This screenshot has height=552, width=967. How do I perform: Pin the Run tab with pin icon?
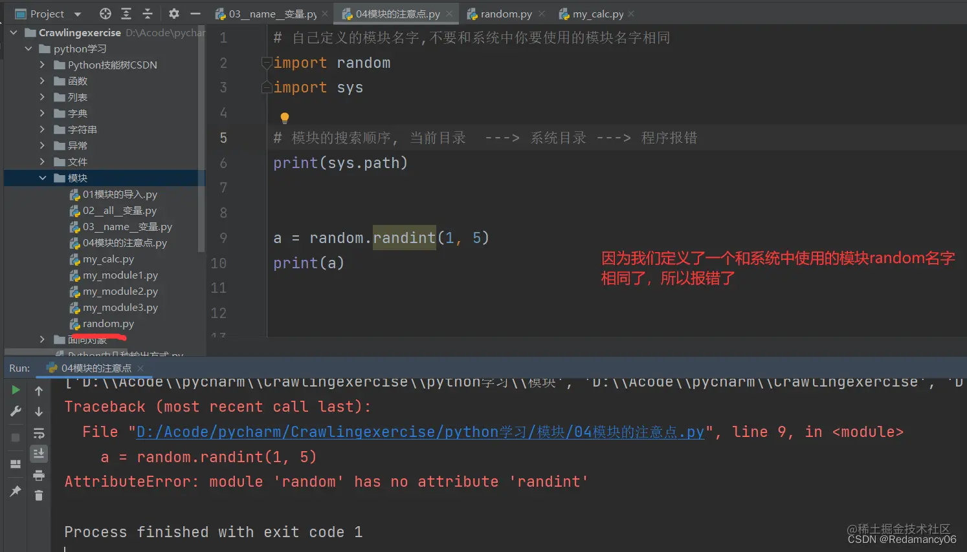[x=16, y=491]
